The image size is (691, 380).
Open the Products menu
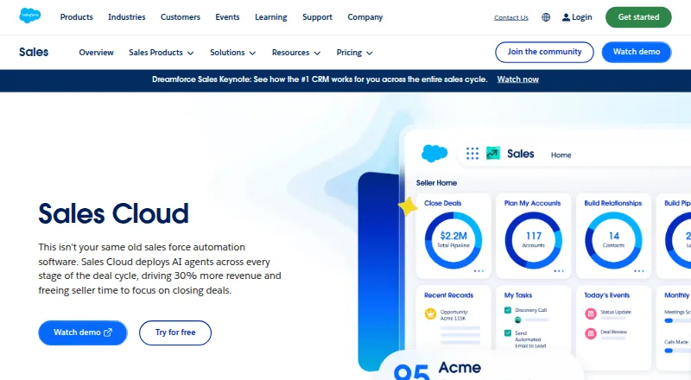(x=77, y=17)
